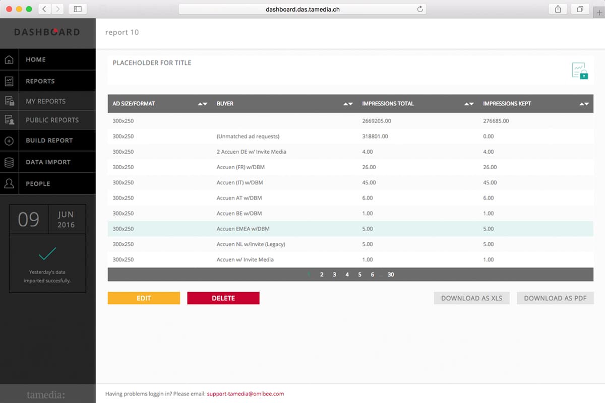The height and width of the screenshot is (403, 605).
Task: Click the locked report icon beside title
Action: click(580, 71)
